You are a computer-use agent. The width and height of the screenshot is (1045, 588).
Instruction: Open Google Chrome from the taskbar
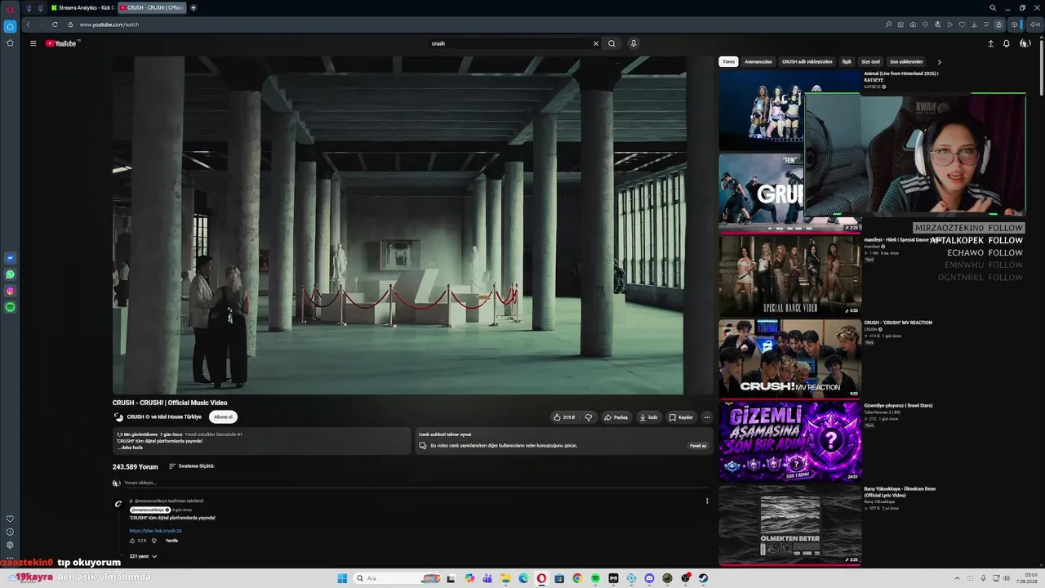click(577, 578)
